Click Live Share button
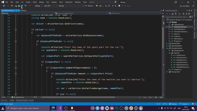Image resolution: width=197 pixels, height=111 pixels. click(184, 6)
